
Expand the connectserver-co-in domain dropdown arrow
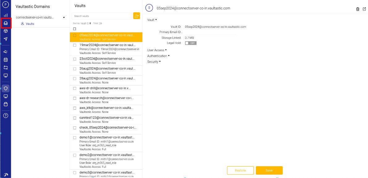coord(64,18)
